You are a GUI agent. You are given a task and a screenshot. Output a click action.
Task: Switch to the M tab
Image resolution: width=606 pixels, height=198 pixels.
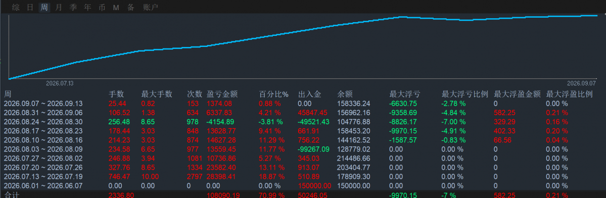pos(116,8)
